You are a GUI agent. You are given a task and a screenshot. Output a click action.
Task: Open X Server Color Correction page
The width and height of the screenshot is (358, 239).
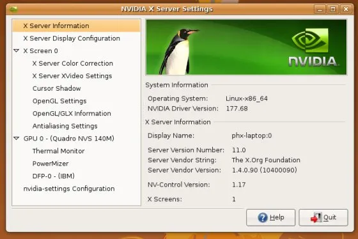click(x=73, y=63)
